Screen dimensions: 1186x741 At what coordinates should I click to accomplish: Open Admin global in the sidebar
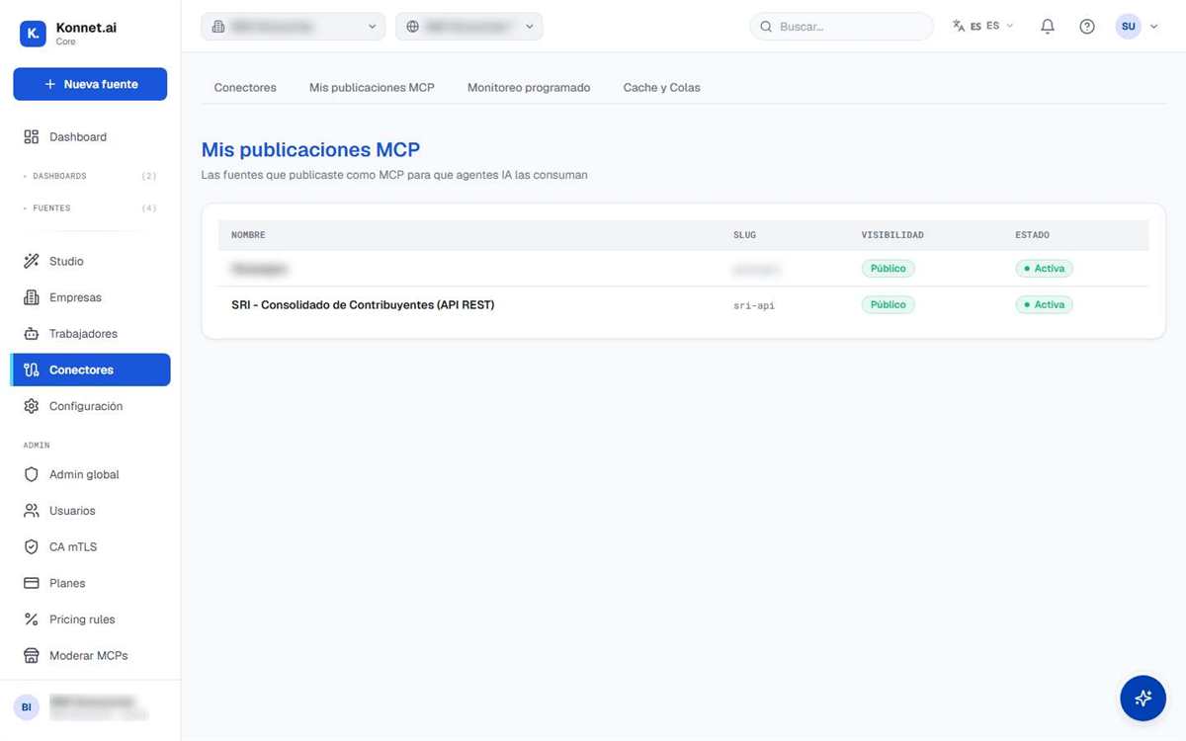pyautogui.click(x=90, y=474)
